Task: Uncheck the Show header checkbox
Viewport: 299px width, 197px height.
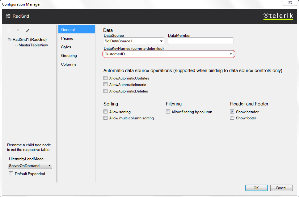Action: tap(232, 112)
